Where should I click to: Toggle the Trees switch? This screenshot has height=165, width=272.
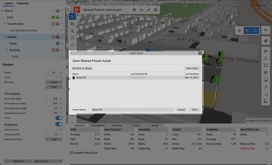point(59,118)
